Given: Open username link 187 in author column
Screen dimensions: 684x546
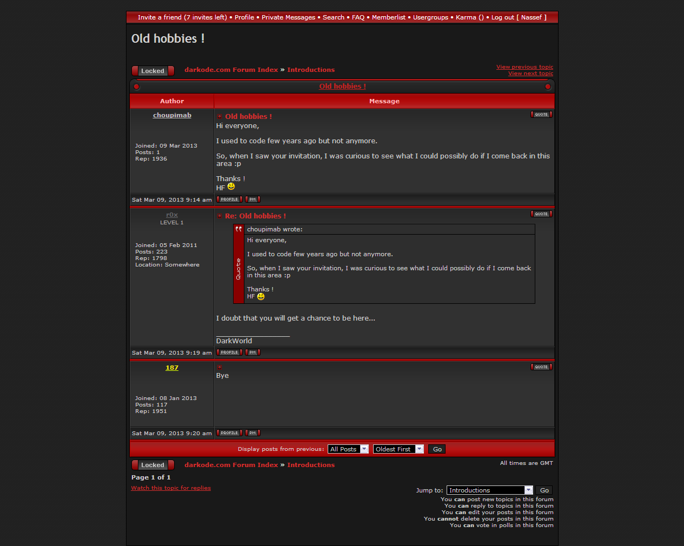Looking at the screenshot, I should pos(172,368).
